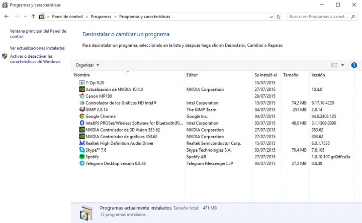Screen dimensions: 362x223
Task: Click the 74,2 MB size cell
Action: [x=299, y=103]
